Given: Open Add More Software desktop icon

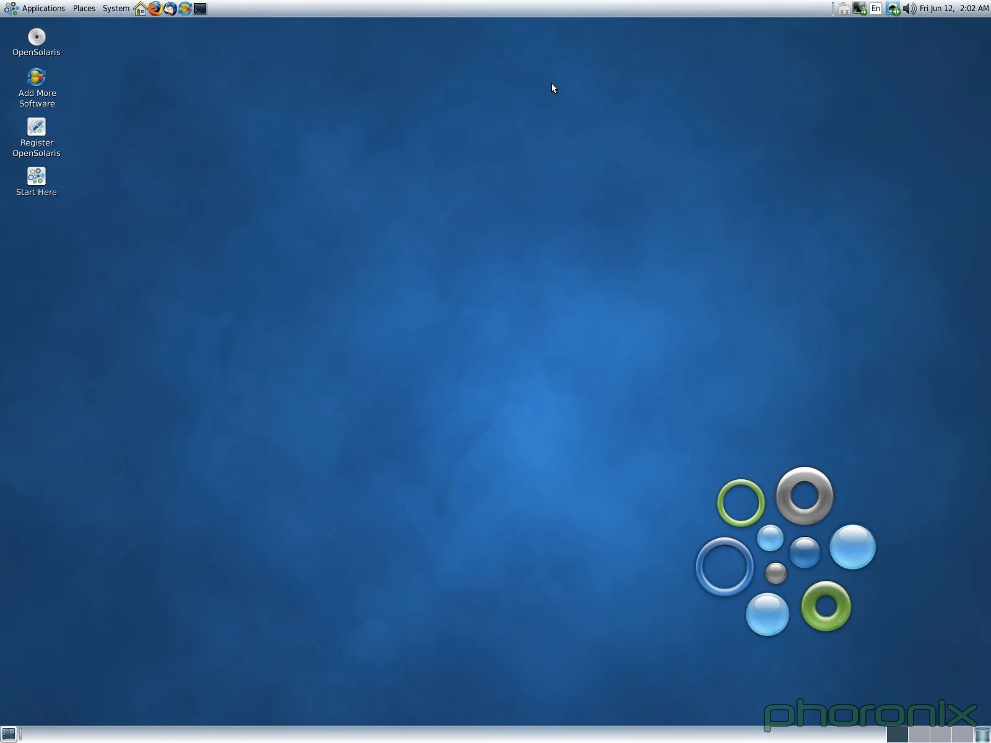Looking at the screenshot, I should (37, 77).
